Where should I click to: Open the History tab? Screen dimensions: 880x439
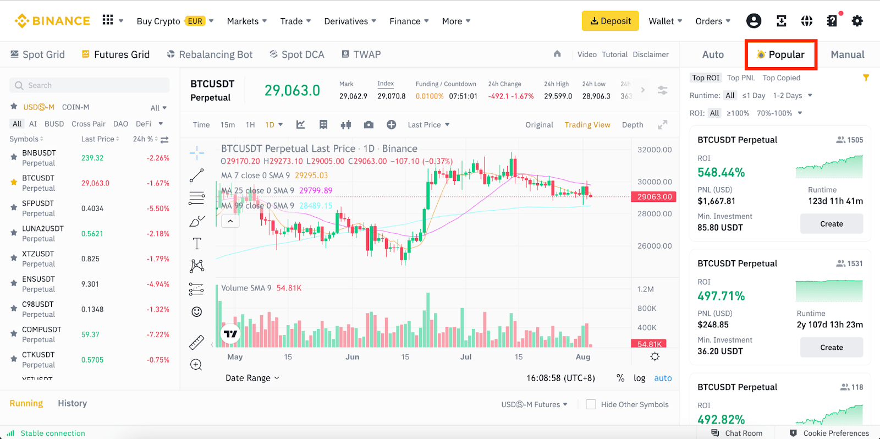(x=72, y=403)
